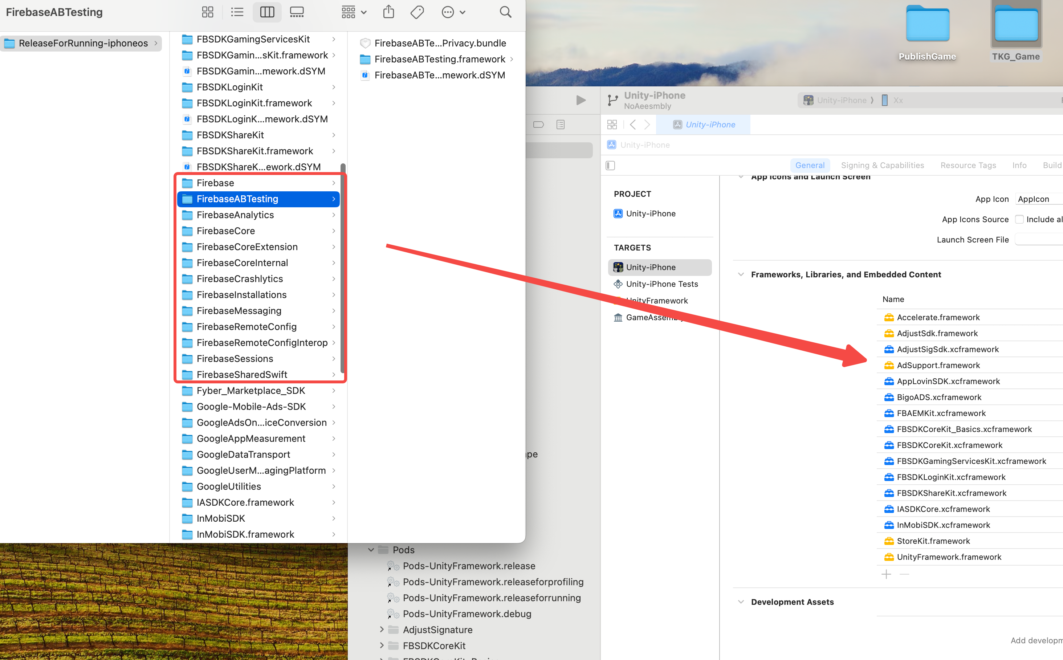Collapse the Frameworks, Libraries, and Embedded Content section
This screenshot has height=660, width=1063.
coord(741,274)
